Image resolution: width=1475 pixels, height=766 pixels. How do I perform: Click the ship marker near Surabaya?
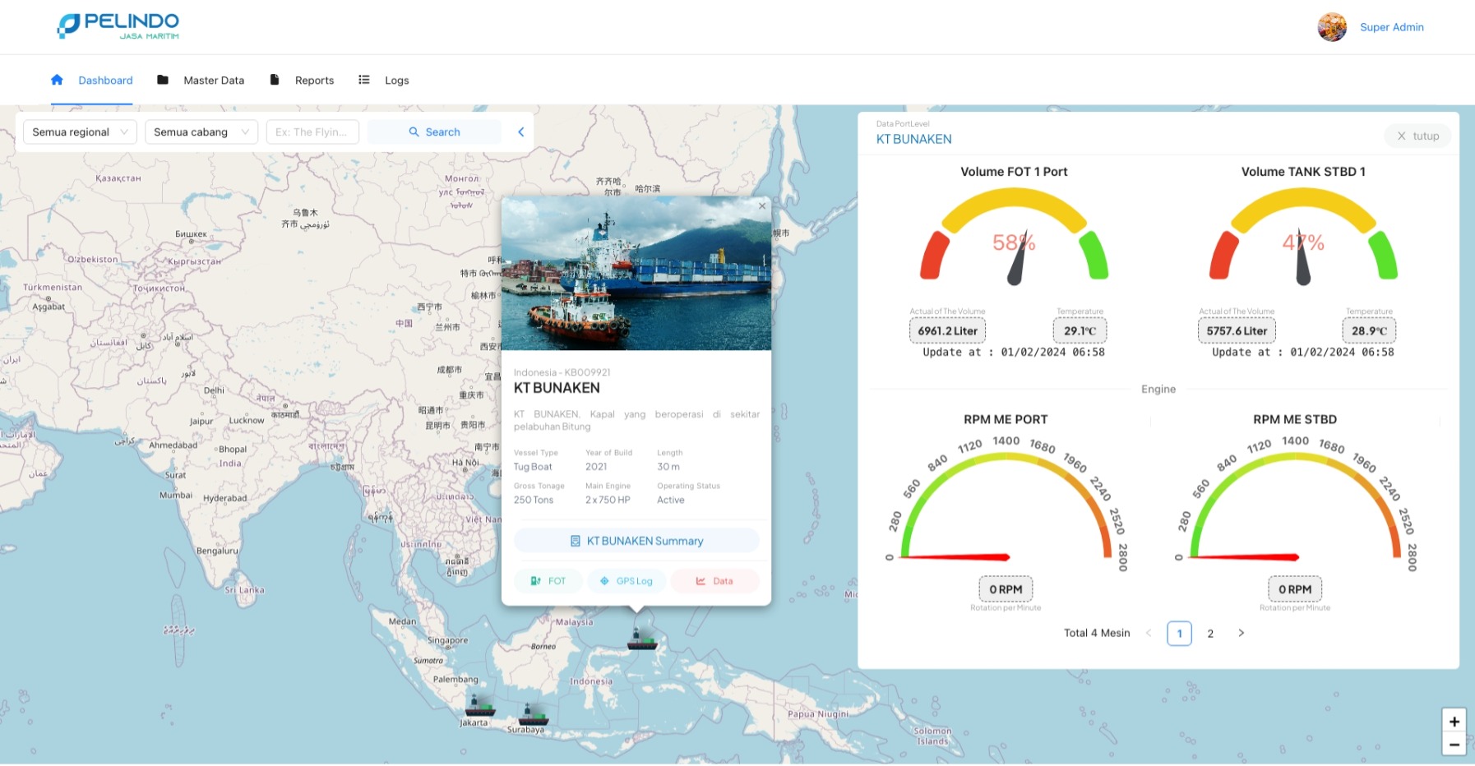[533, 713]
